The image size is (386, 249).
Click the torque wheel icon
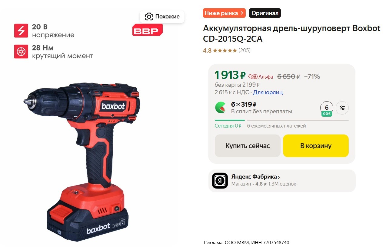[21, 52]
